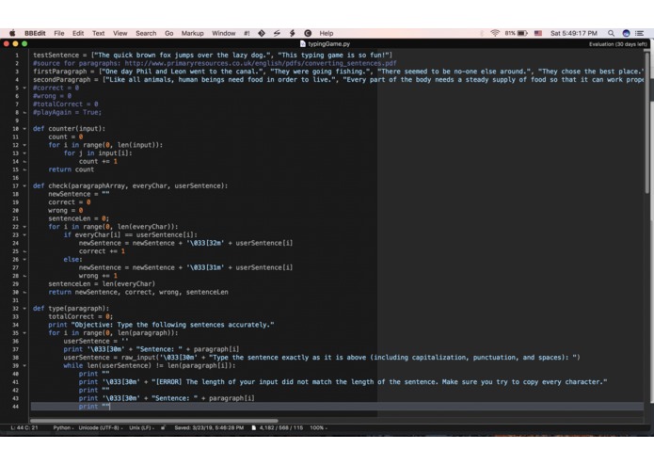Click the 'totalCorrect = 0;' line in type function
654x465 pixels.
(81, 316)
